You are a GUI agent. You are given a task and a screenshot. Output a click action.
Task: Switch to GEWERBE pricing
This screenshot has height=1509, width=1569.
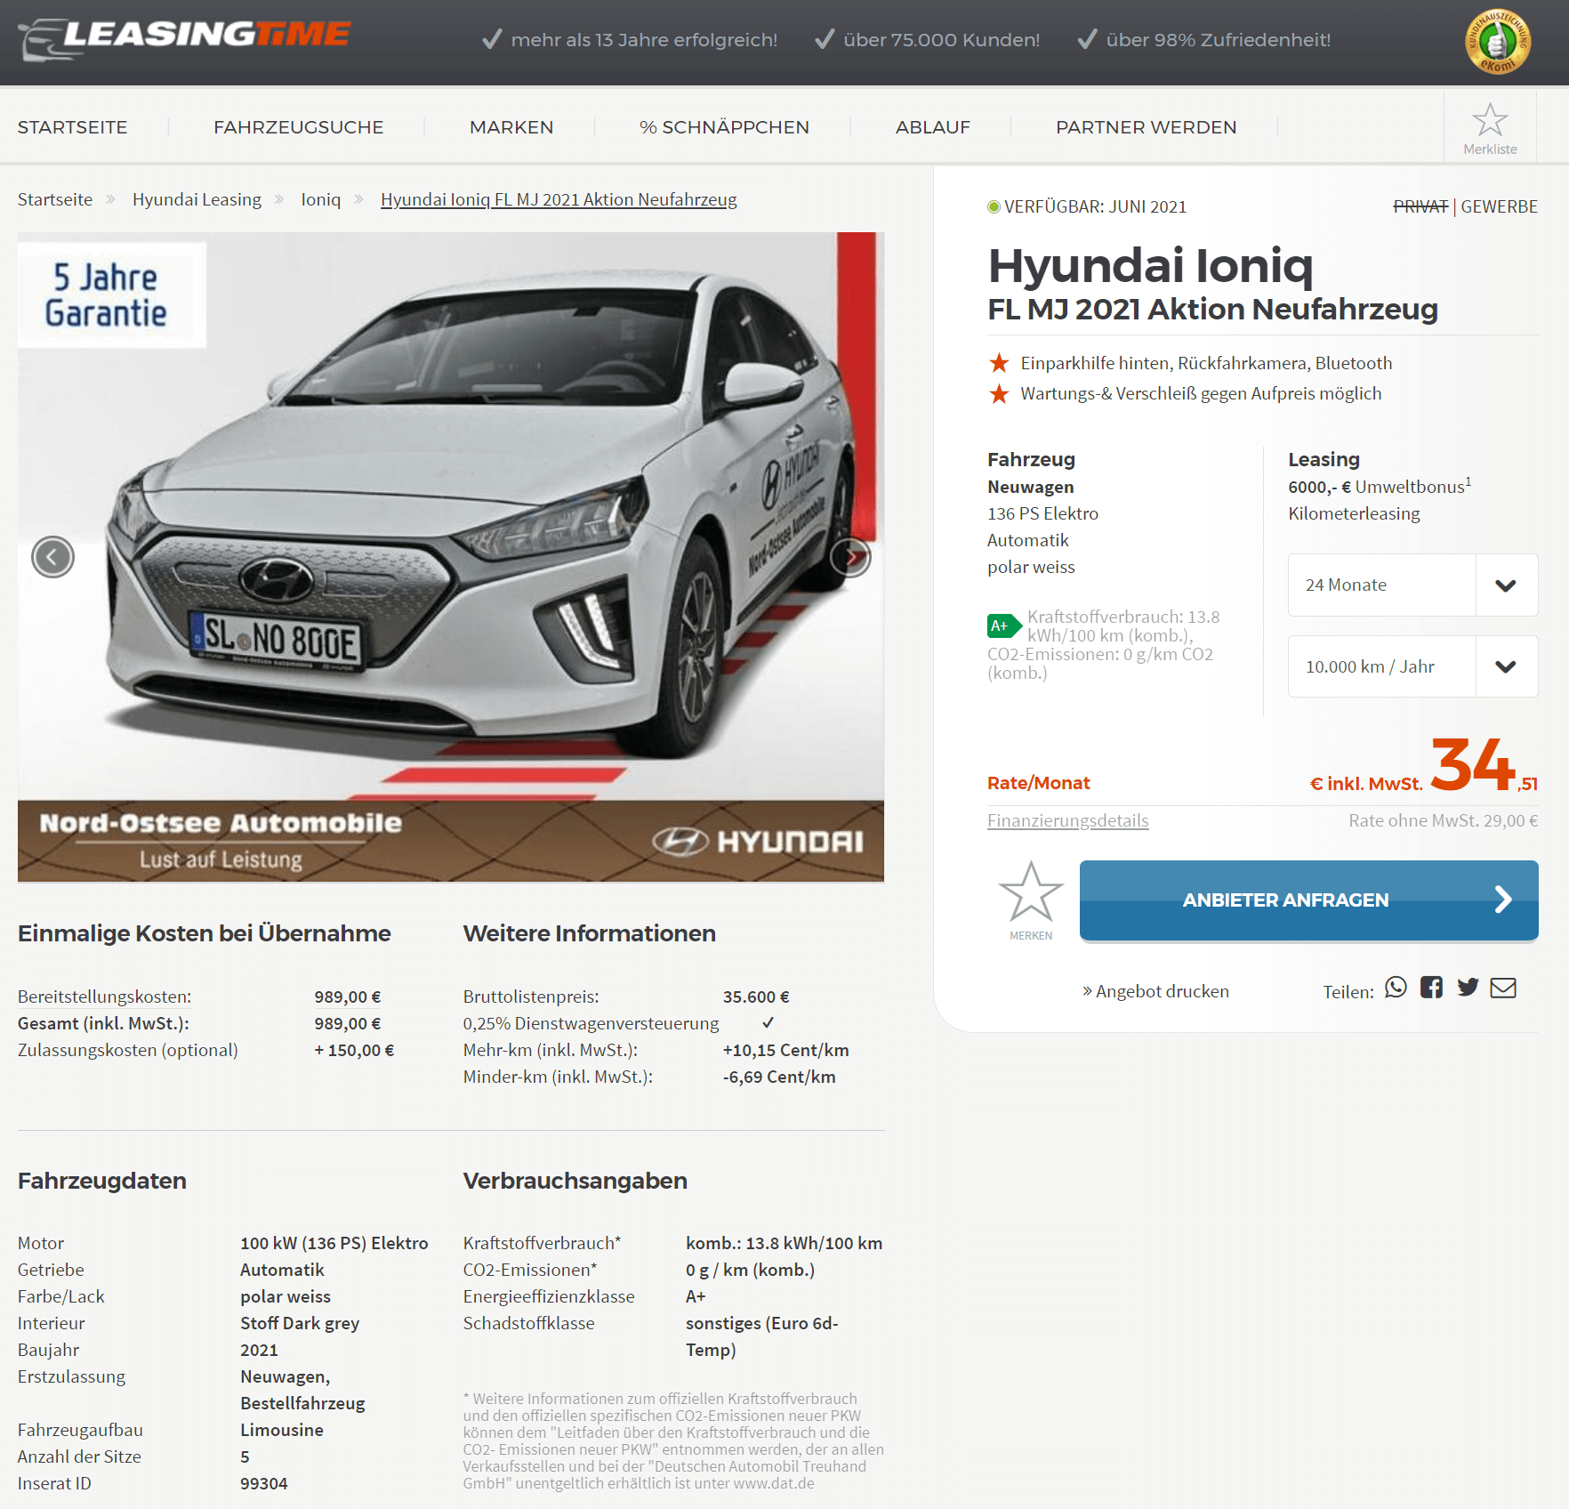click(1499, 206)
